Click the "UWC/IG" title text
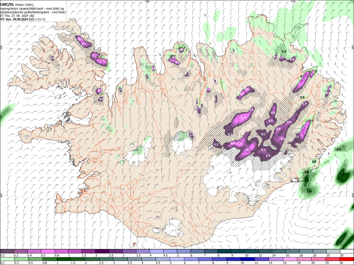 (x=7, y=5)
